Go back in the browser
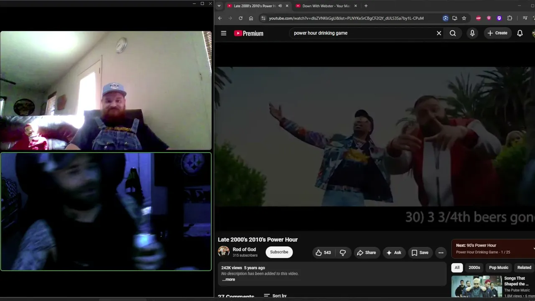The height and width of the screenshot is (301, 535). point(220,18)
